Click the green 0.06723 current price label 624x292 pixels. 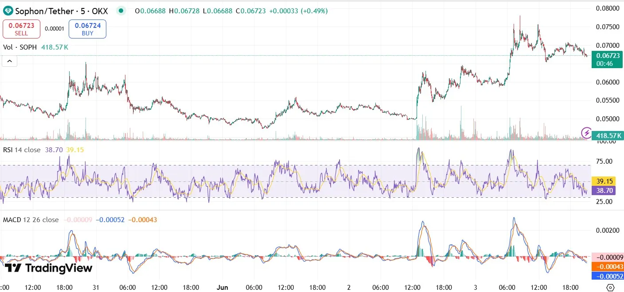[608, 55]
